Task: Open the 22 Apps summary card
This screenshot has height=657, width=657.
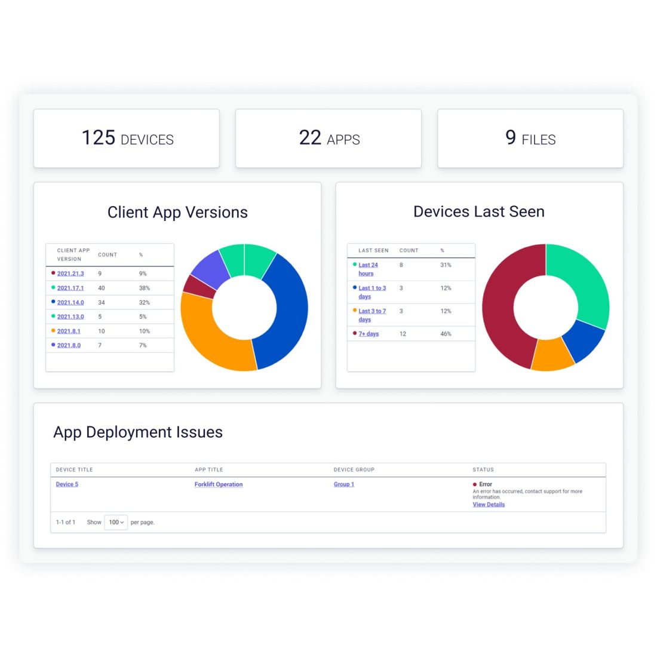Action: [328, 139]
